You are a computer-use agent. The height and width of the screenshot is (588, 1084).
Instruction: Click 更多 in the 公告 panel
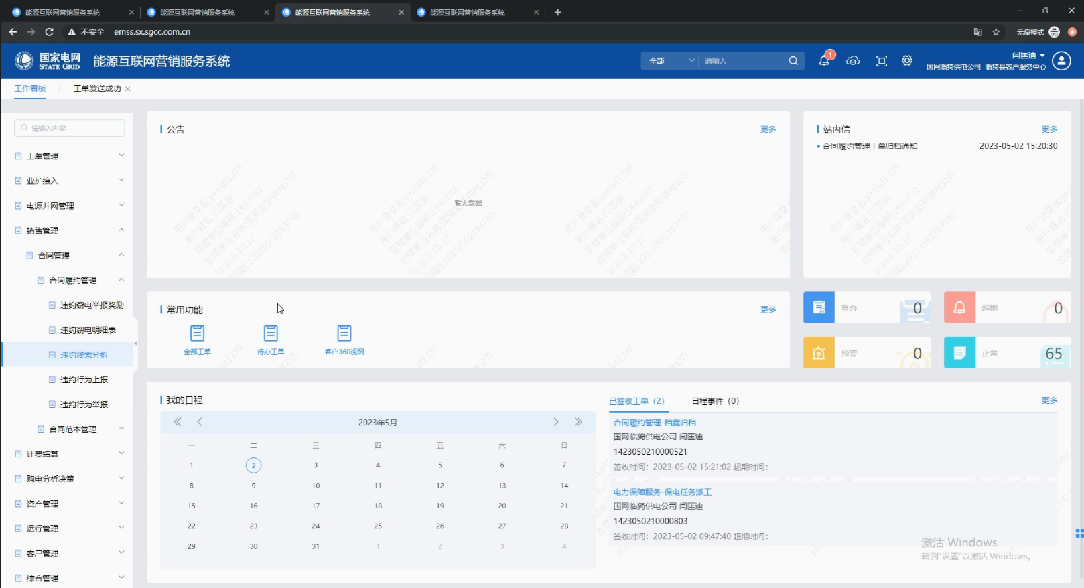click(x=768, y=129)
